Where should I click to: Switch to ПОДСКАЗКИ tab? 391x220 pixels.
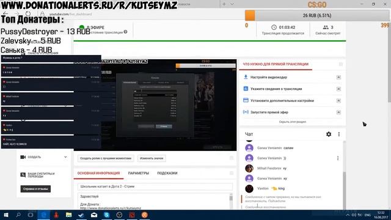coord(167,173)
